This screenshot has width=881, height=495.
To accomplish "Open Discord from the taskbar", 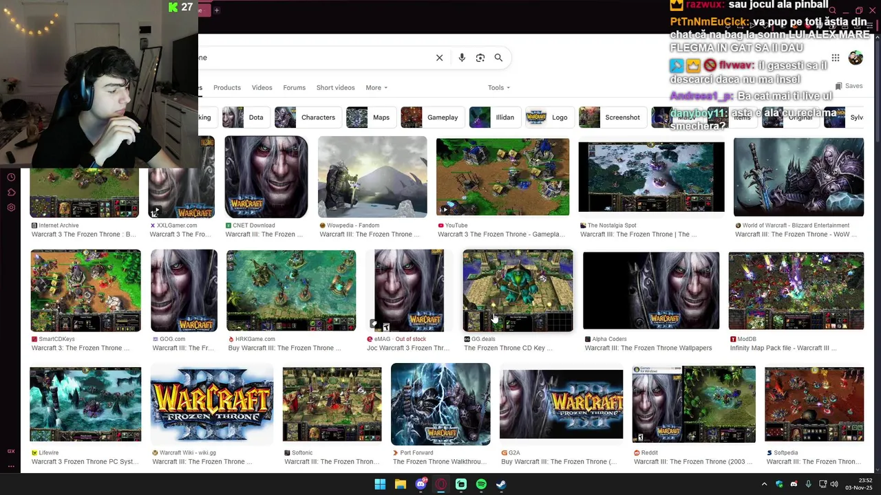I will (421, 484).
